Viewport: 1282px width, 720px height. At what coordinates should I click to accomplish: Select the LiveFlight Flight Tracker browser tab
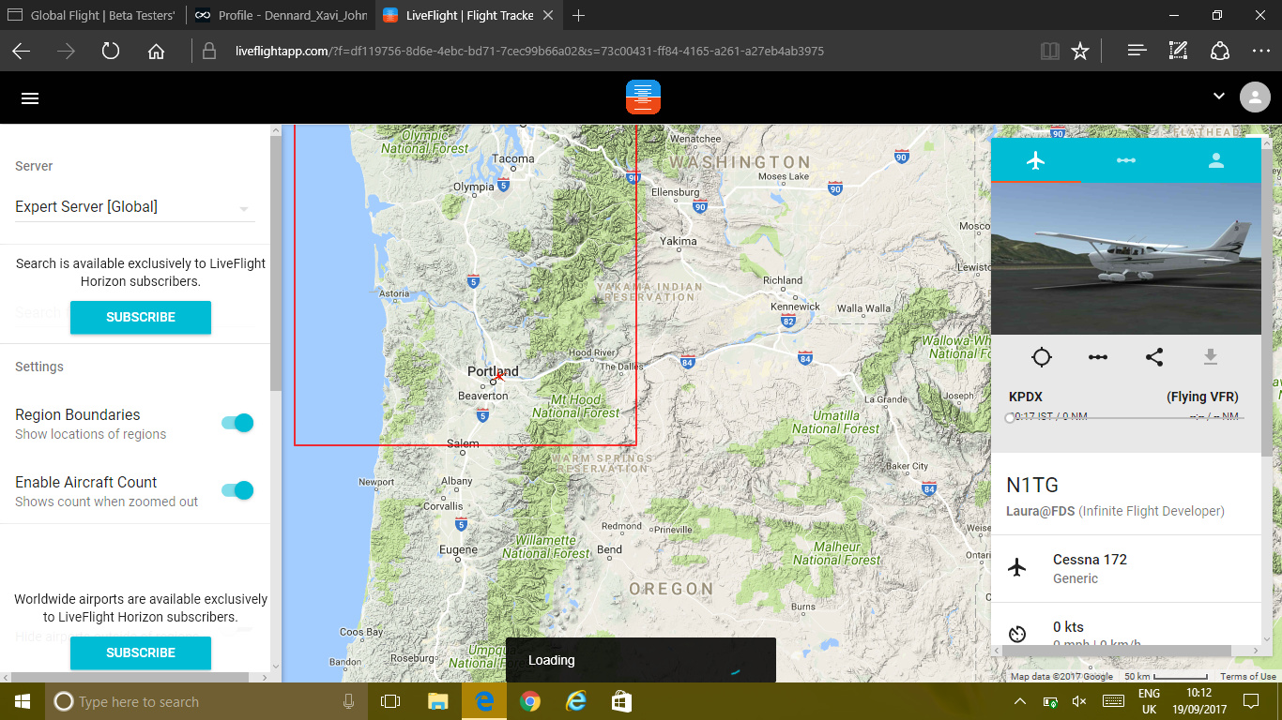tap(459, 16)
